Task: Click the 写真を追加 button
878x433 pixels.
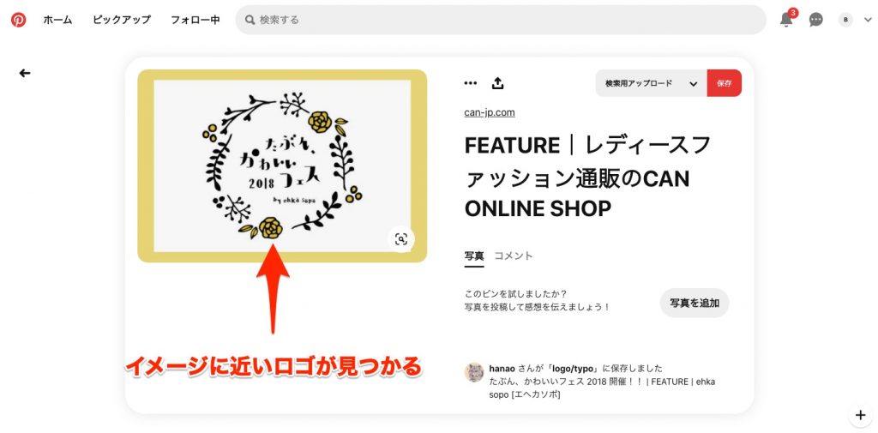Action: tap(695, 303)
